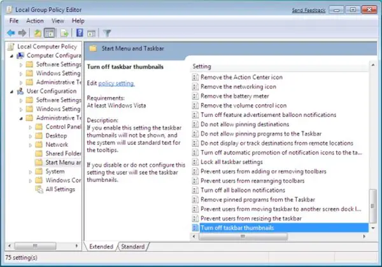Click the Back arrow toolbar icon

pyautogui.click(x=11, y=33)
